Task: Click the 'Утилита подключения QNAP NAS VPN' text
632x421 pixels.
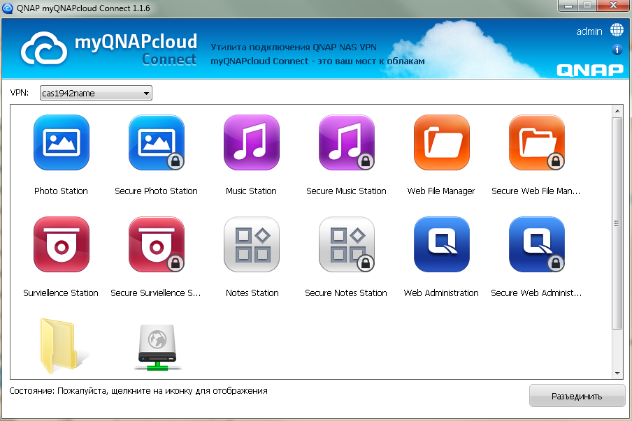Action: [x=294, y=47]
